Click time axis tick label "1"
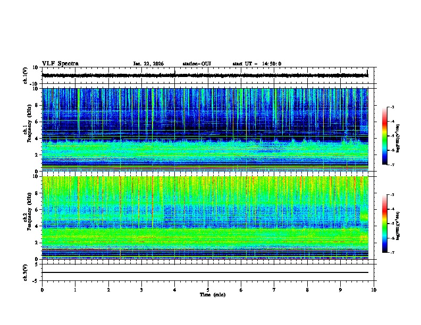The image size is (421, 325). click(75, 290)
